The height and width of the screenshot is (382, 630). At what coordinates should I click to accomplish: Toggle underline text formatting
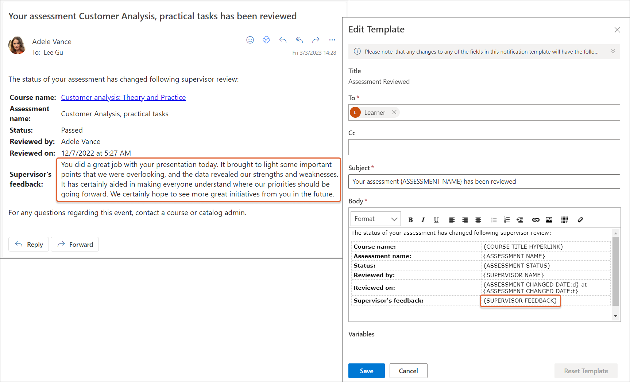click(436, 220)
